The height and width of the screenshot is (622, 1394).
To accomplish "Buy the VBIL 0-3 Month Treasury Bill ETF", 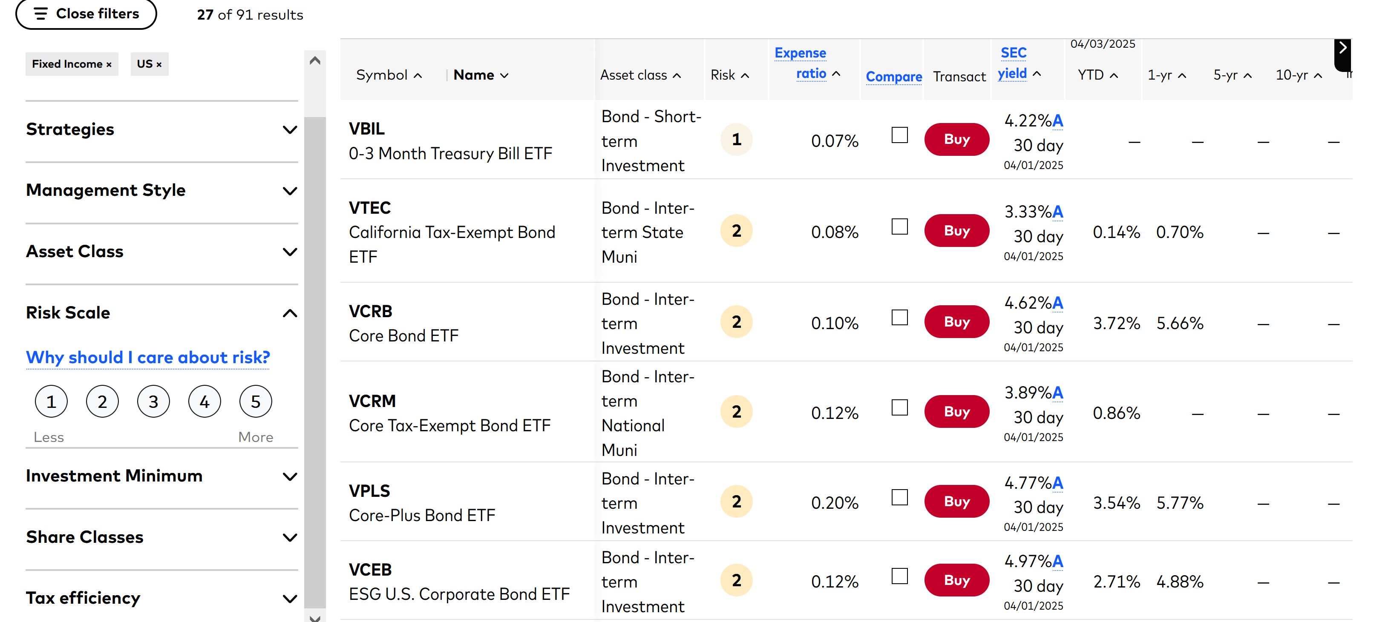I will pyautogui.click(x=957, y=140).
